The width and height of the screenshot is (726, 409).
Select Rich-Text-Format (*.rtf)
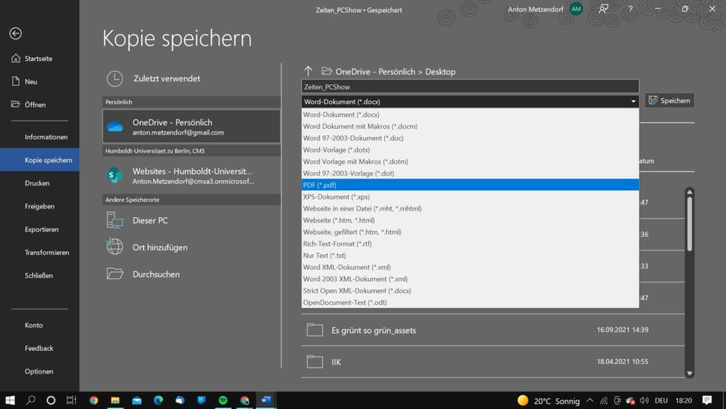point(470,243)
